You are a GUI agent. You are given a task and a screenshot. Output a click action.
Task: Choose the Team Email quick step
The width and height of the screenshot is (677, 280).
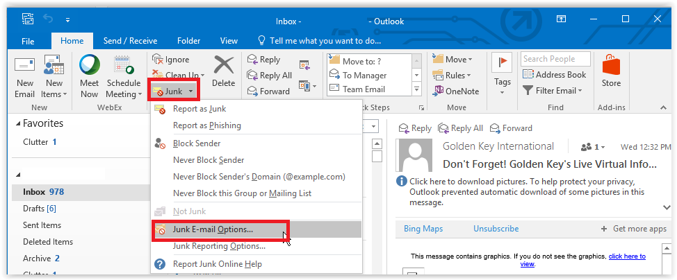[x=368, y=89]
